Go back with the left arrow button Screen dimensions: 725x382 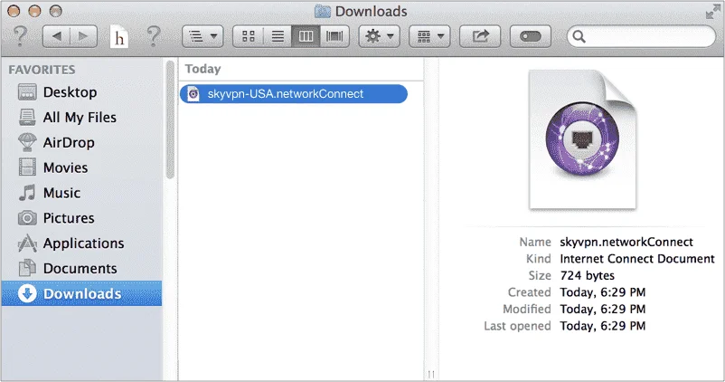(x=56, y=36)
